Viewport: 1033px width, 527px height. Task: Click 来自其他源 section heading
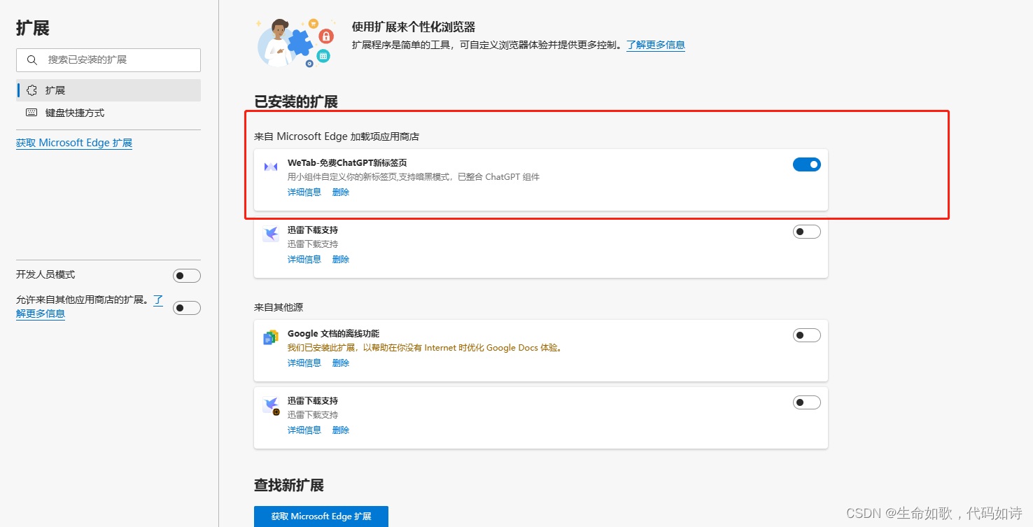tap(279, 307)
